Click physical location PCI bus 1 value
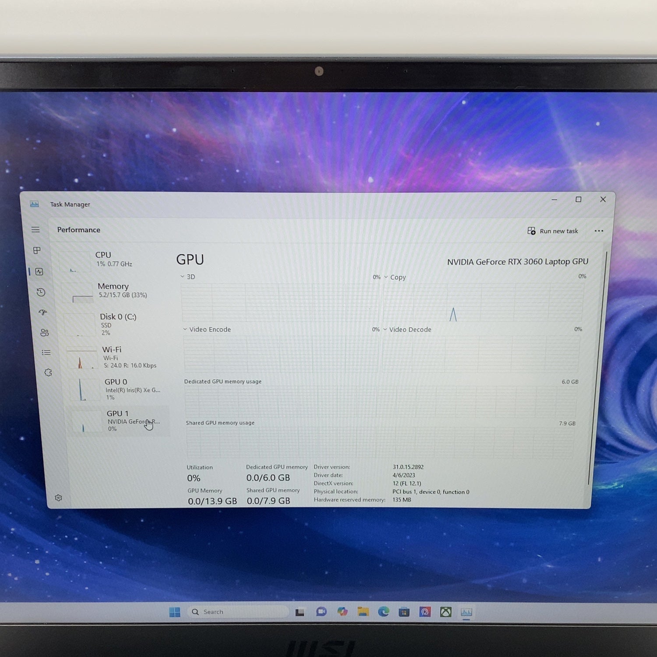 (x=431, y=492)
